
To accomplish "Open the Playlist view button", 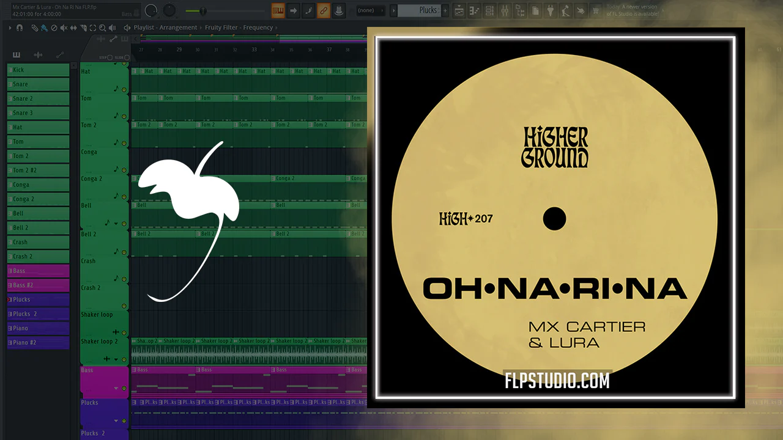I will click(x=459, y=10).
